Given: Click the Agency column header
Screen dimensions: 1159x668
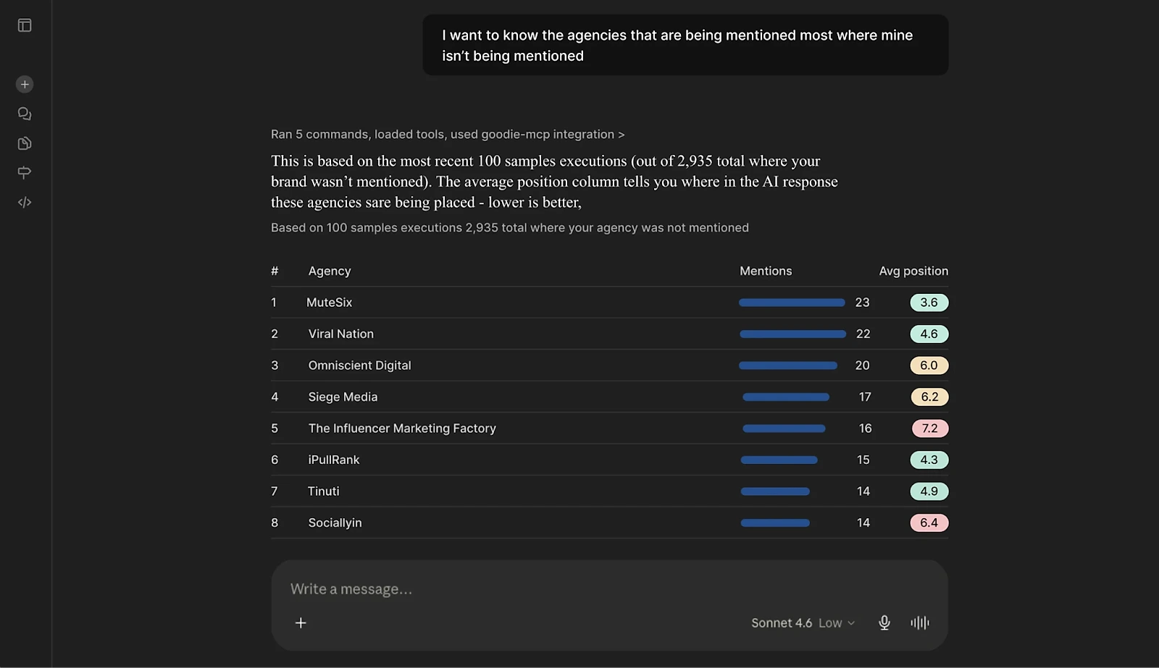Looking at the screenshot, I should pos(330,271).
